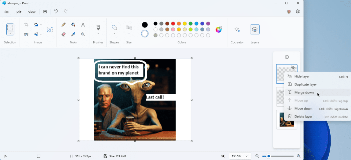The height and width of the screenshot is (160, 351).
Task: Pick the red color swatch
Action: coord(173,24)
